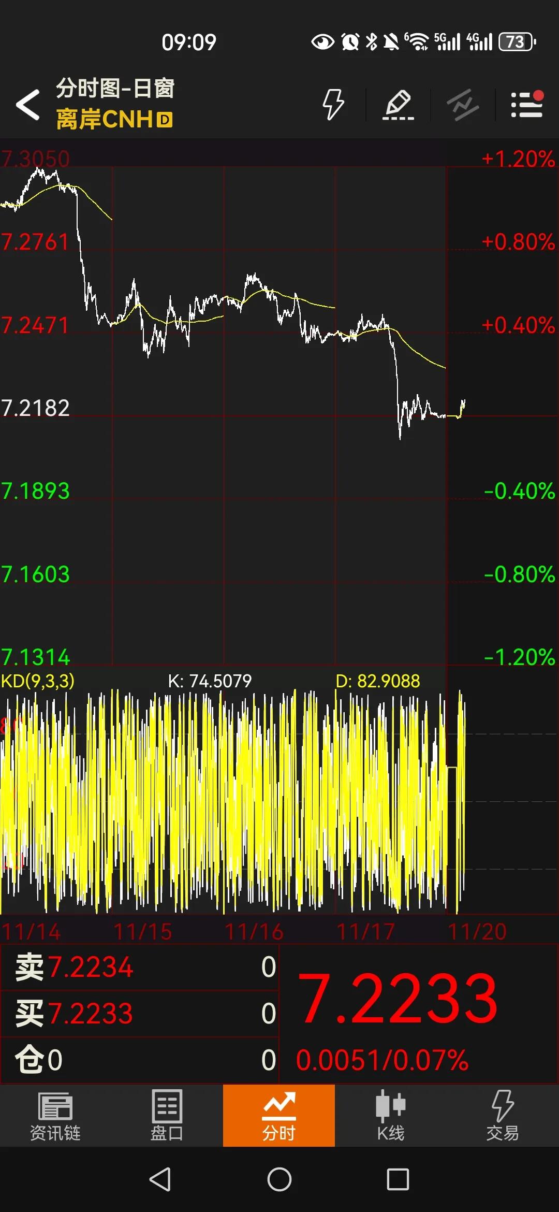
Task: Tap the 离岸CNH instrument title
Action: click(x=114, y=119)
